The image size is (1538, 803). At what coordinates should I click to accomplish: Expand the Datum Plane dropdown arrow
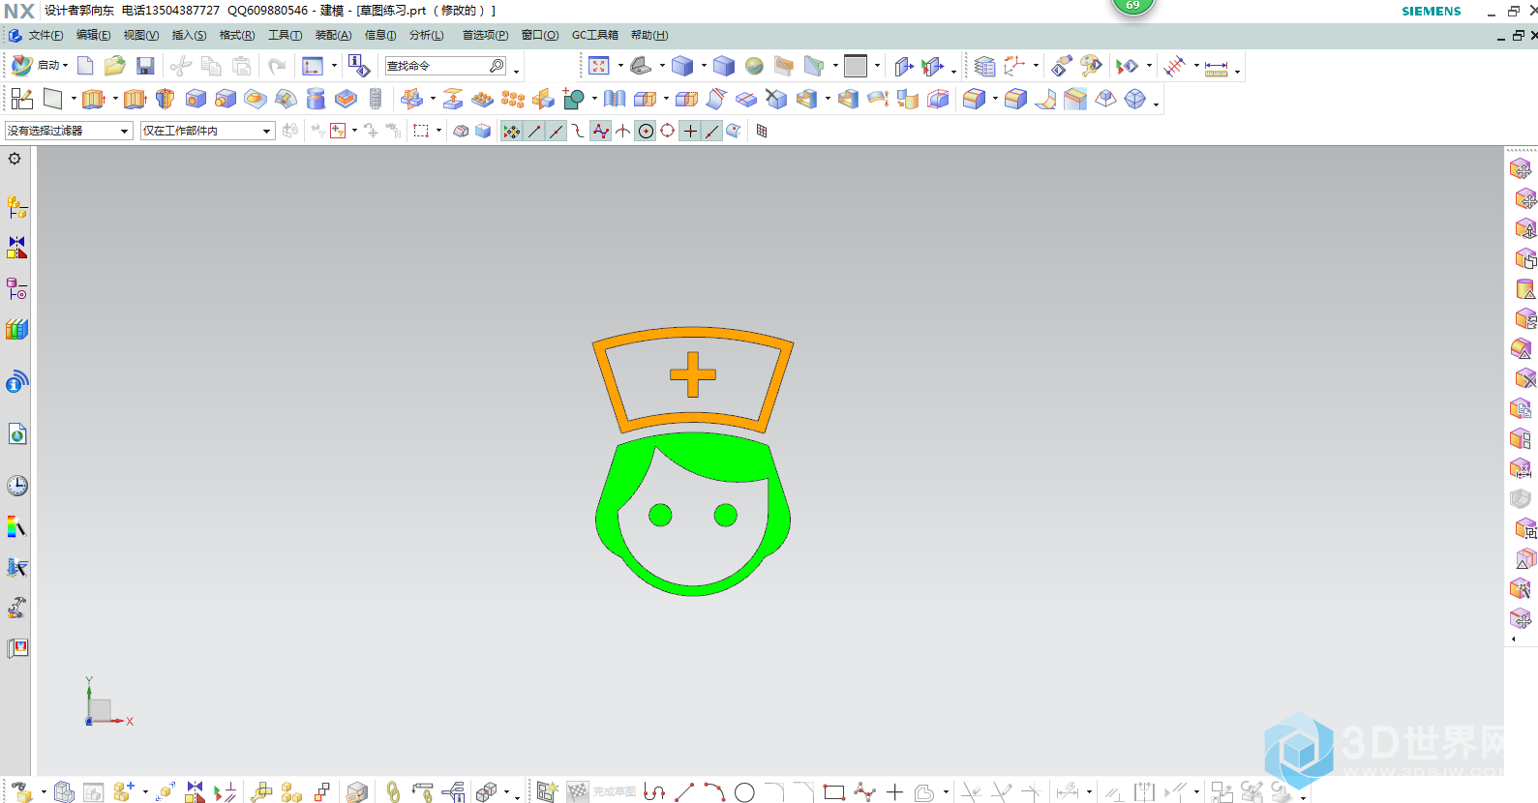point(74,99)
